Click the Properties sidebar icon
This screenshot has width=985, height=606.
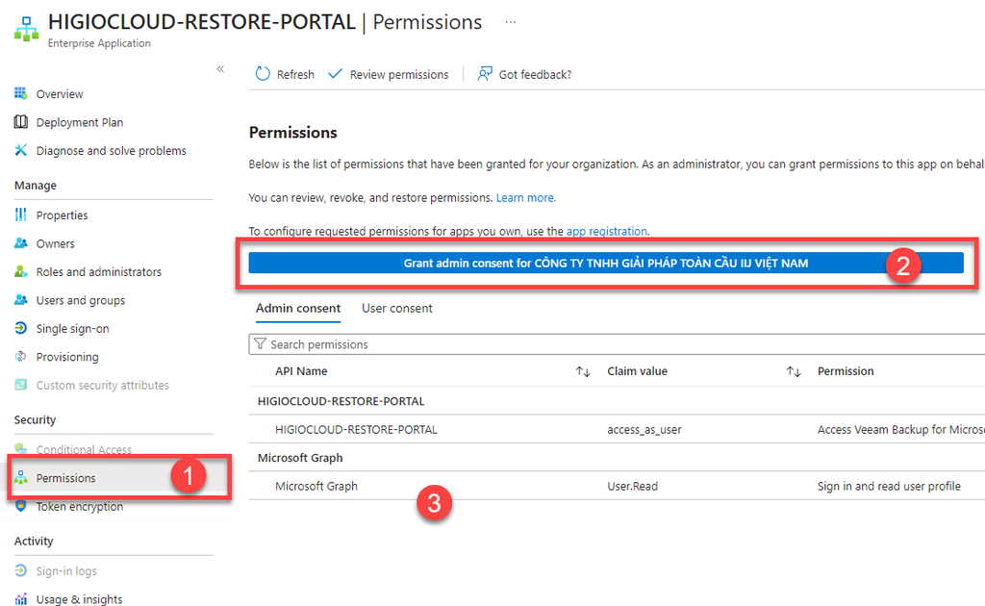pos(21,215)
